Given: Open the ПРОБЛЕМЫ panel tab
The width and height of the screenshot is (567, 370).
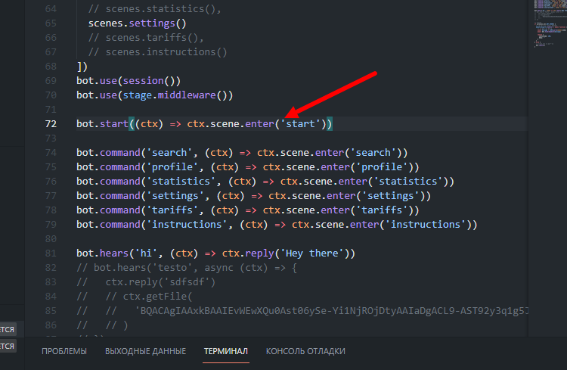Looking at the screenshot, I should [64, 351].
